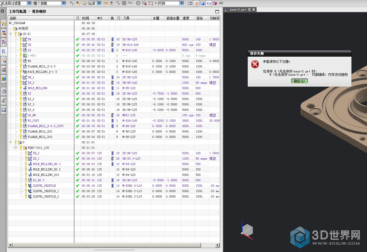Select the HOLE_MILLING_D6.3 operation
This screenshot has width=367, height=252.
[x=47, y=164]
